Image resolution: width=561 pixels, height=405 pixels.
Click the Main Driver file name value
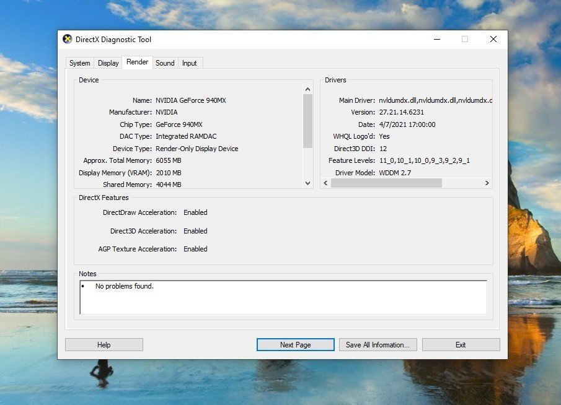click(x=435, y=100)
